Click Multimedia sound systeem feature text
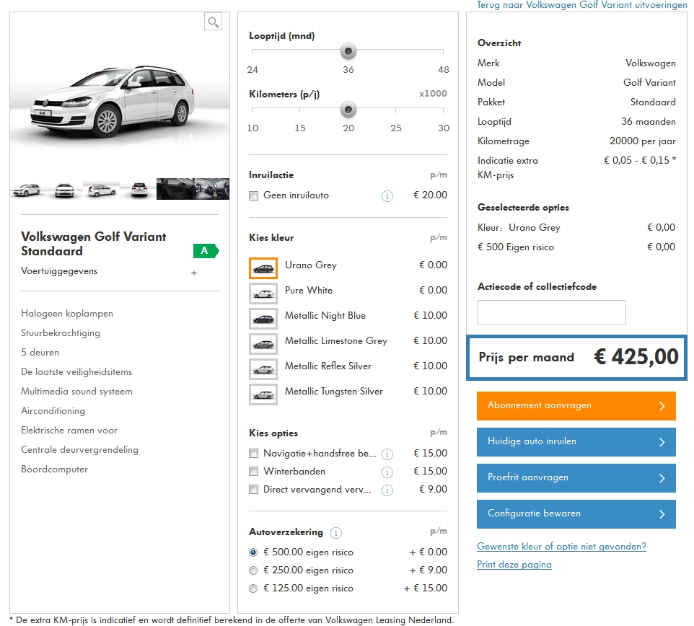The height and width of the screenshot is (626, 694). click(76, 392)
